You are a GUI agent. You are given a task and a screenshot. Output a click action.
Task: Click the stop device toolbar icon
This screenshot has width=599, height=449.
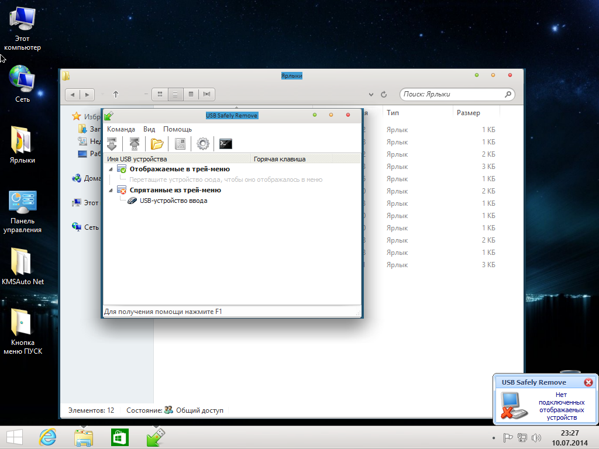(112, 144)
